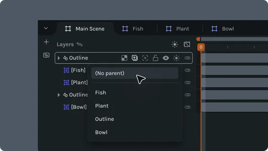
Task: Open parent link icon on selected Outline row
Action: (188, 58)
